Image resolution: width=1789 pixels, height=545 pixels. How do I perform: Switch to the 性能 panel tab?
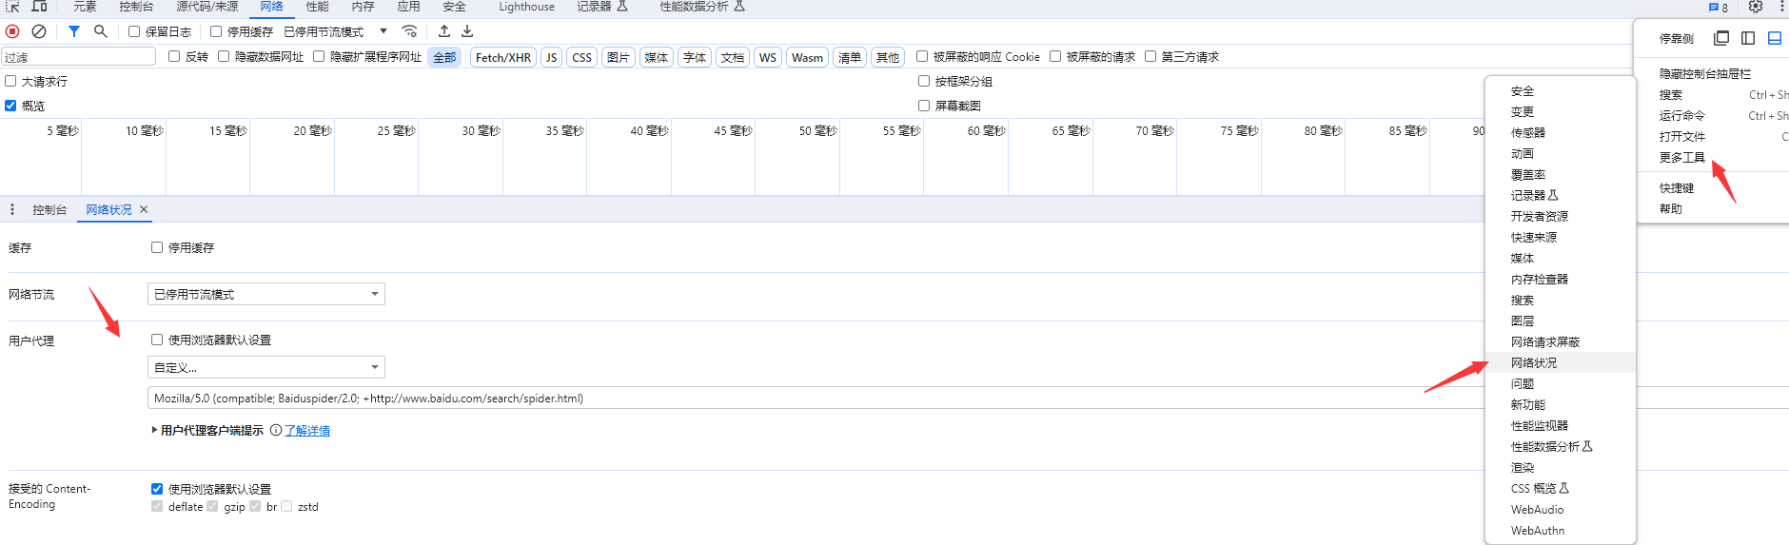(x=317, y=7)
